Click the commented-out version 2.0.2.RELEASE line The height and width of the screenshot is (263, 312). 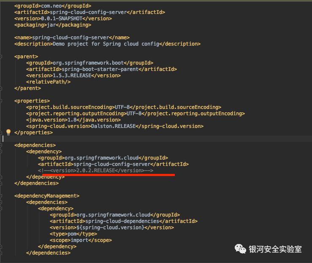95,171
